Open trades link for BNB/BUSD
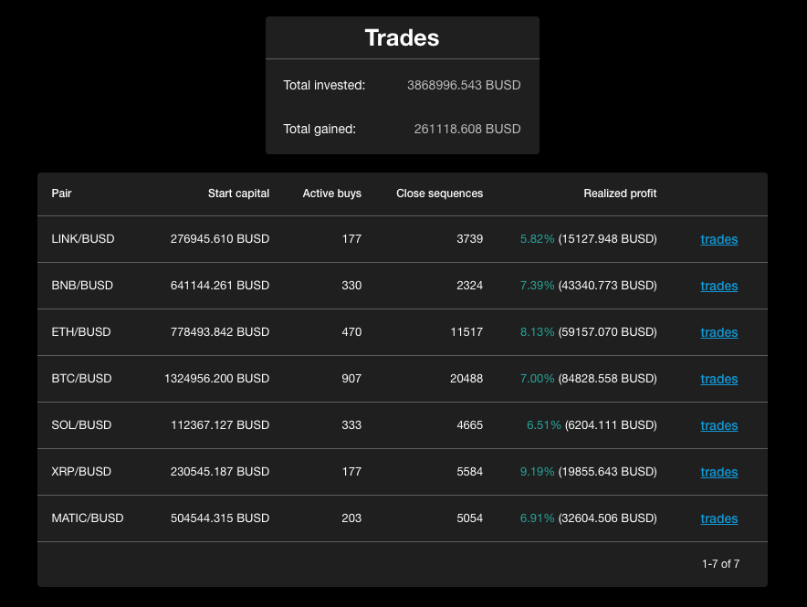 tap(718, 287)
